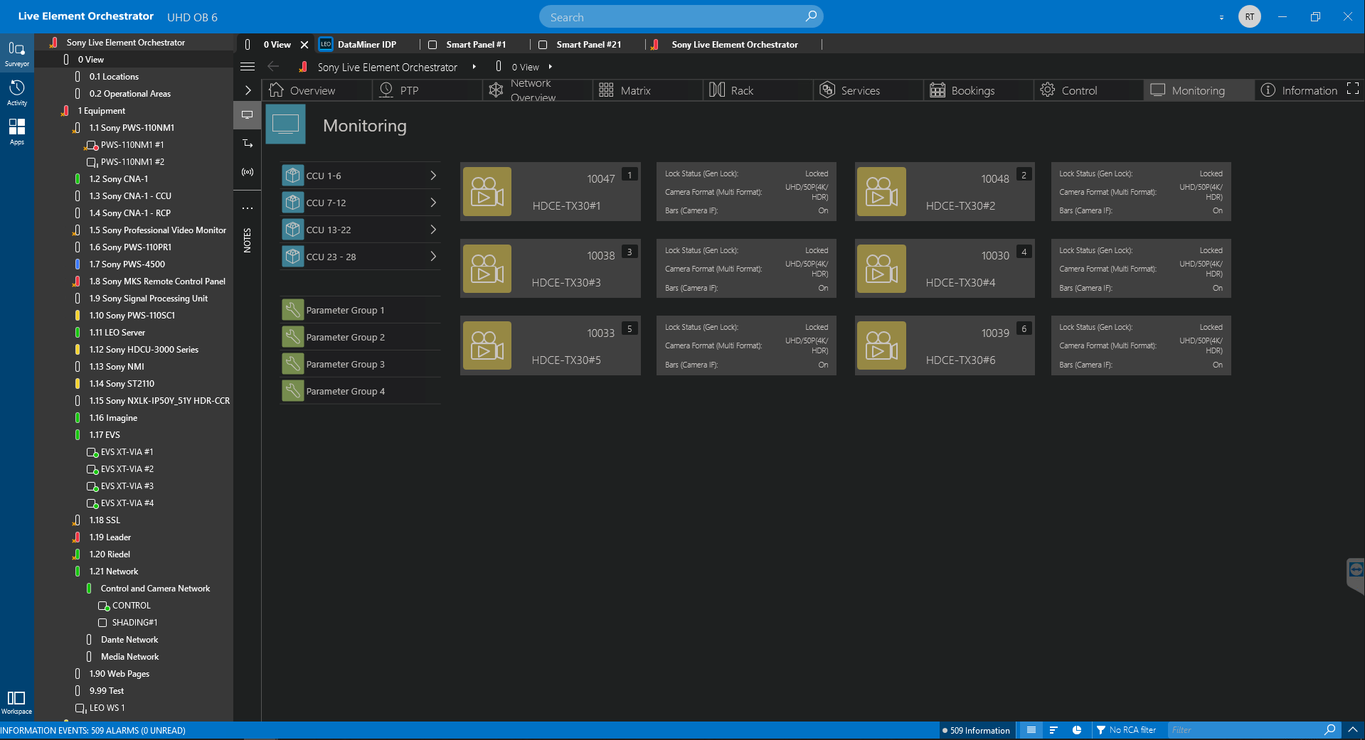The height and width of the screenshot is (740, 1365).
Task: Open breadcrumb arrow after 0 View
Action: point(551,67)
